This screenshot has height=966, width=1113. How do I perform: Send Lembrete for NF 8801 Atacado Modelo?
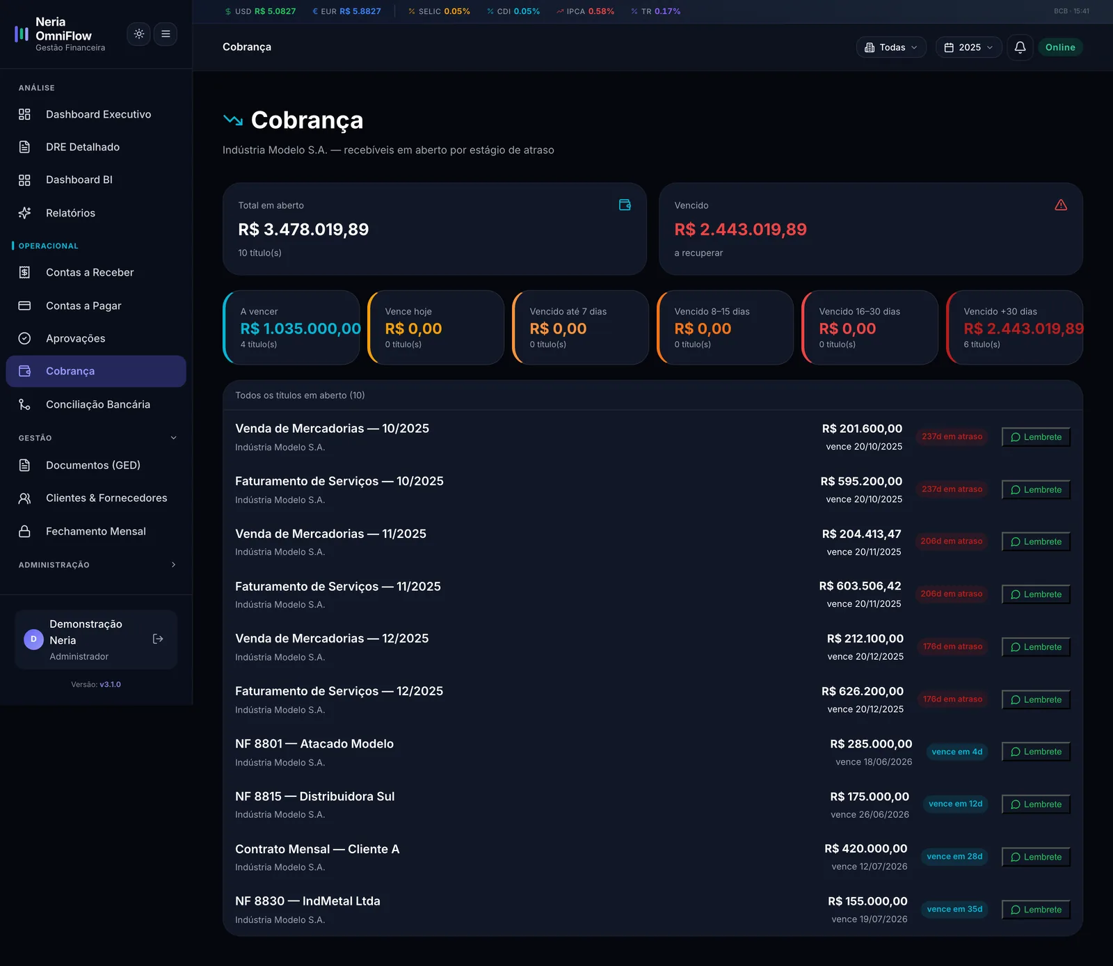(x=1036, y=752)
